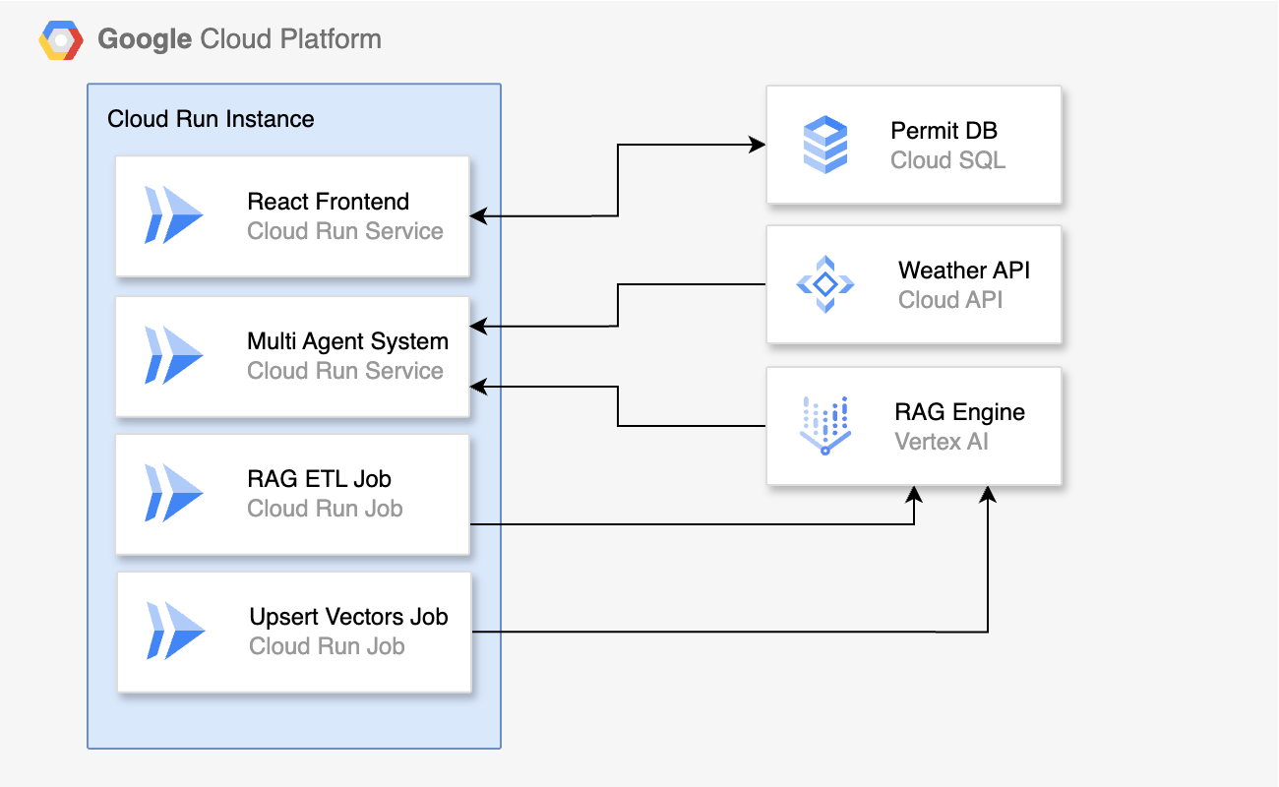Select the RAG ETL Job card
1279x787 pixels.
point(292,494)
